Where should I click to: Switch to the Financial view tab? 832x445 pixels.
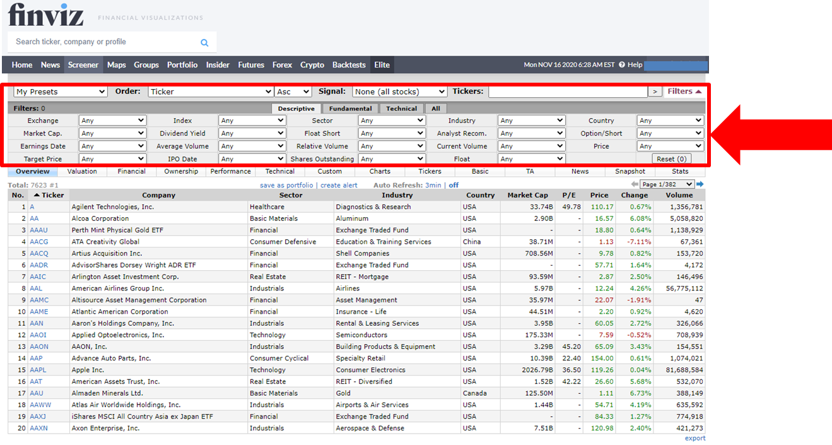131,171
